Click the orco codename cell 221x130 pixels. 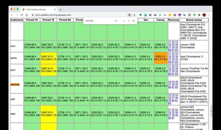click(x=17, y=46)
